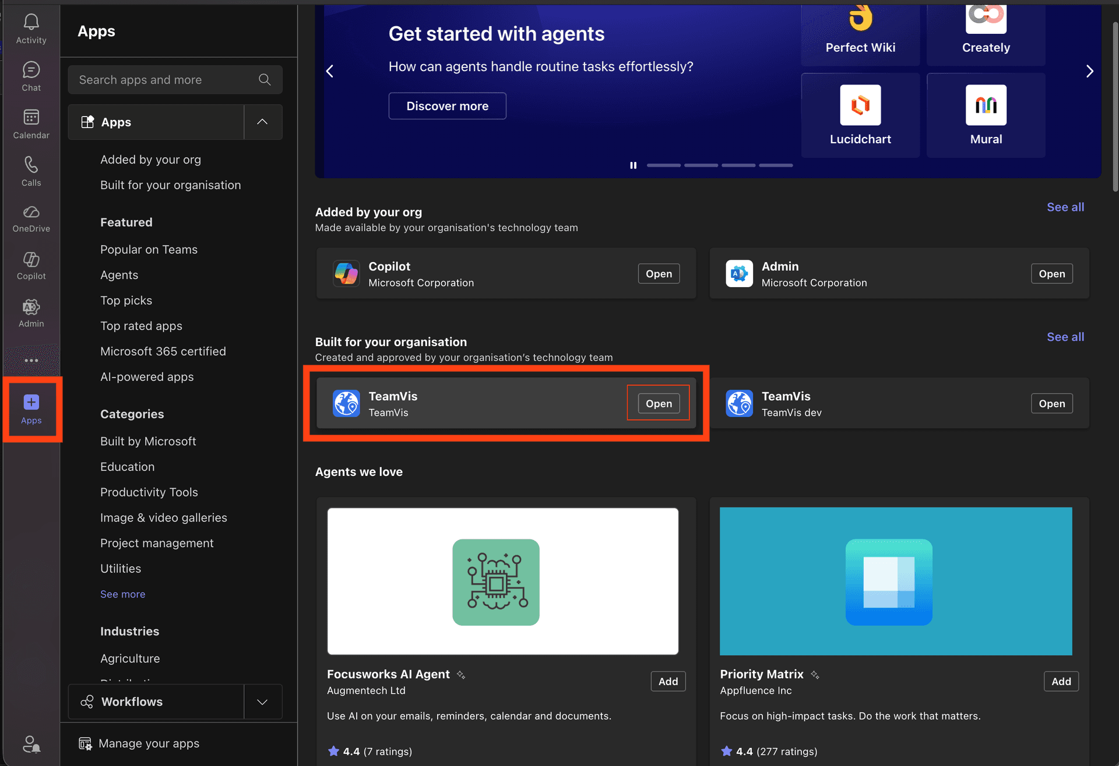Click the Focusworks AI Agent thumbnail image
Viewport: 1119px width, 766px height.
coord(503,581)
